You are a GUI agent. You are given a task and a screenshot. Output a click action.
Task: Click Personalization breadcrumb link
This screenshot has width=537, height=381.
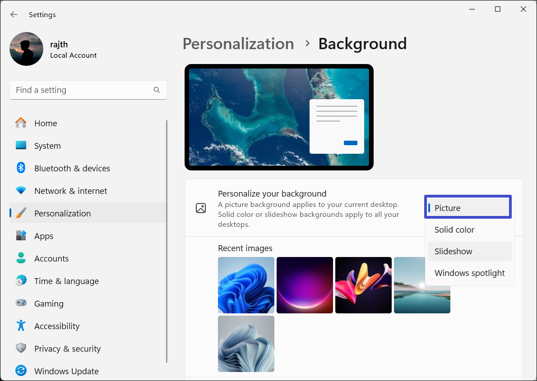point(238,44)
